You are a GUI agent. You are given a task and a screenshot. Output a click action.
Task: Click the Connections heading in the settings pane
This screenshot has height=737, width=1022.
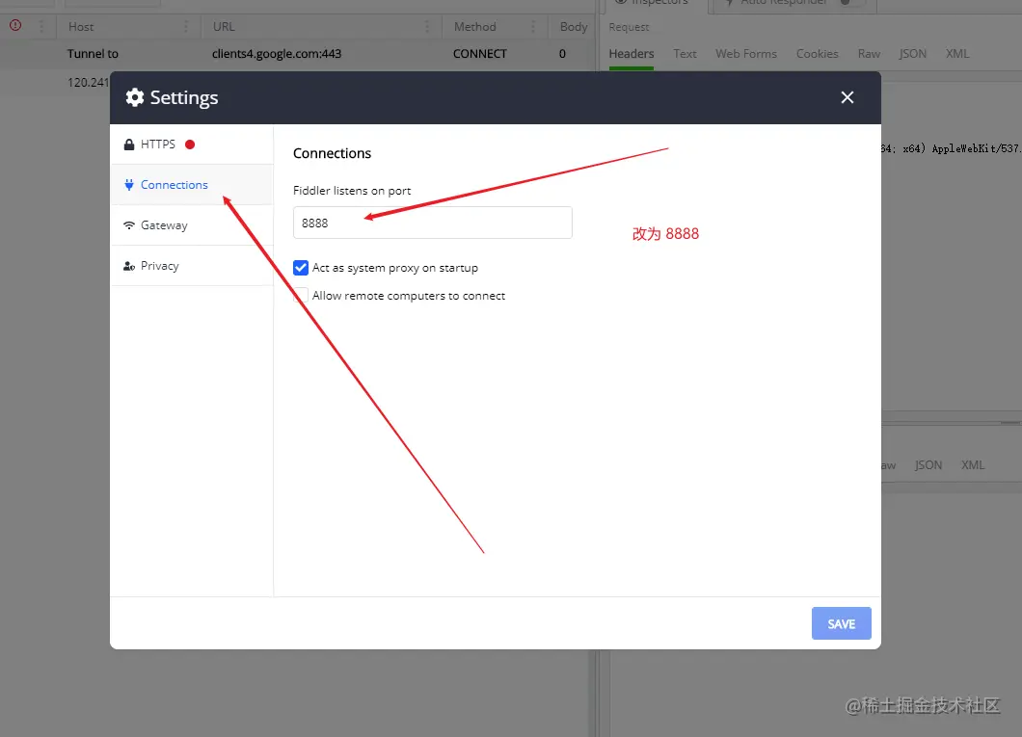(x=332, y=153)
